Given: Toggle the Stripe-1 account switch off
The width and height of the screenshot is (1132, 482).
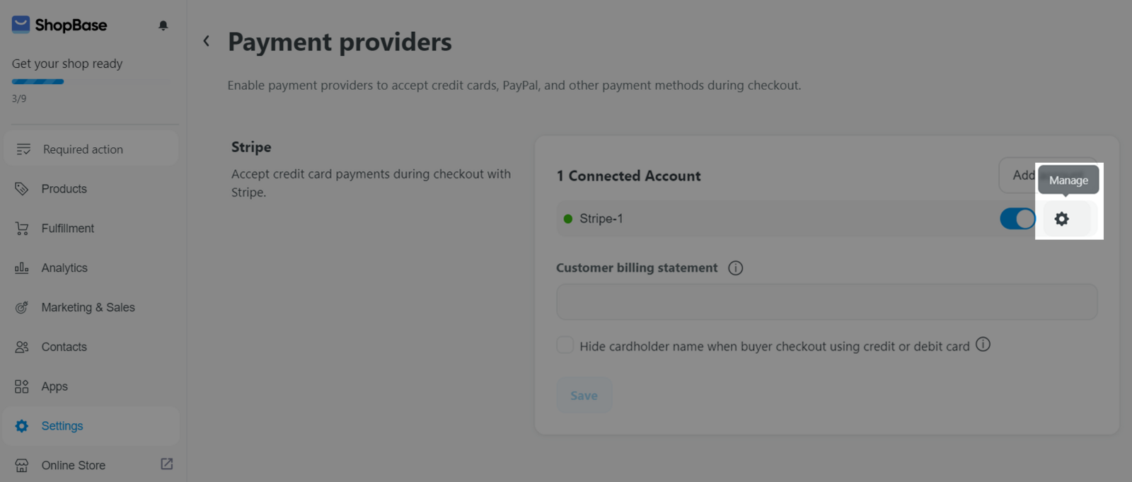Looking at the screenshot, I should coord(1017,219).
